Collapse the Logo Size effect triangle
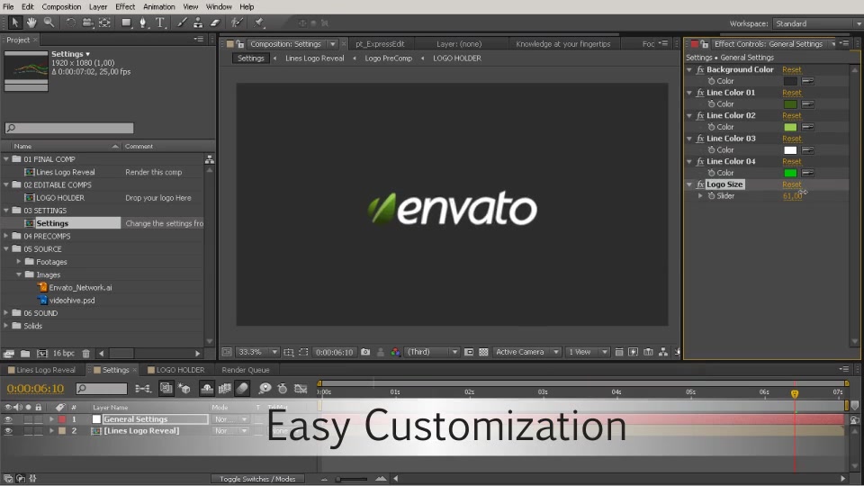Screen dimensions: 864x486 (x=689, y=184)
